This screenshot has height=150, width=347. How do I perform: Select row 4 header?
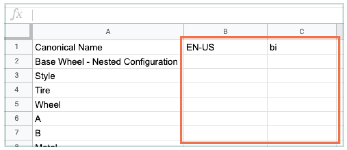[17, 90]
